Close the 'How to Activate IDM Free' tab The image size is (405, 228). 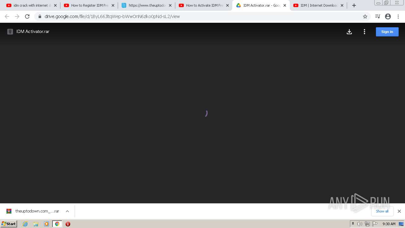click(x=227, y=5)
